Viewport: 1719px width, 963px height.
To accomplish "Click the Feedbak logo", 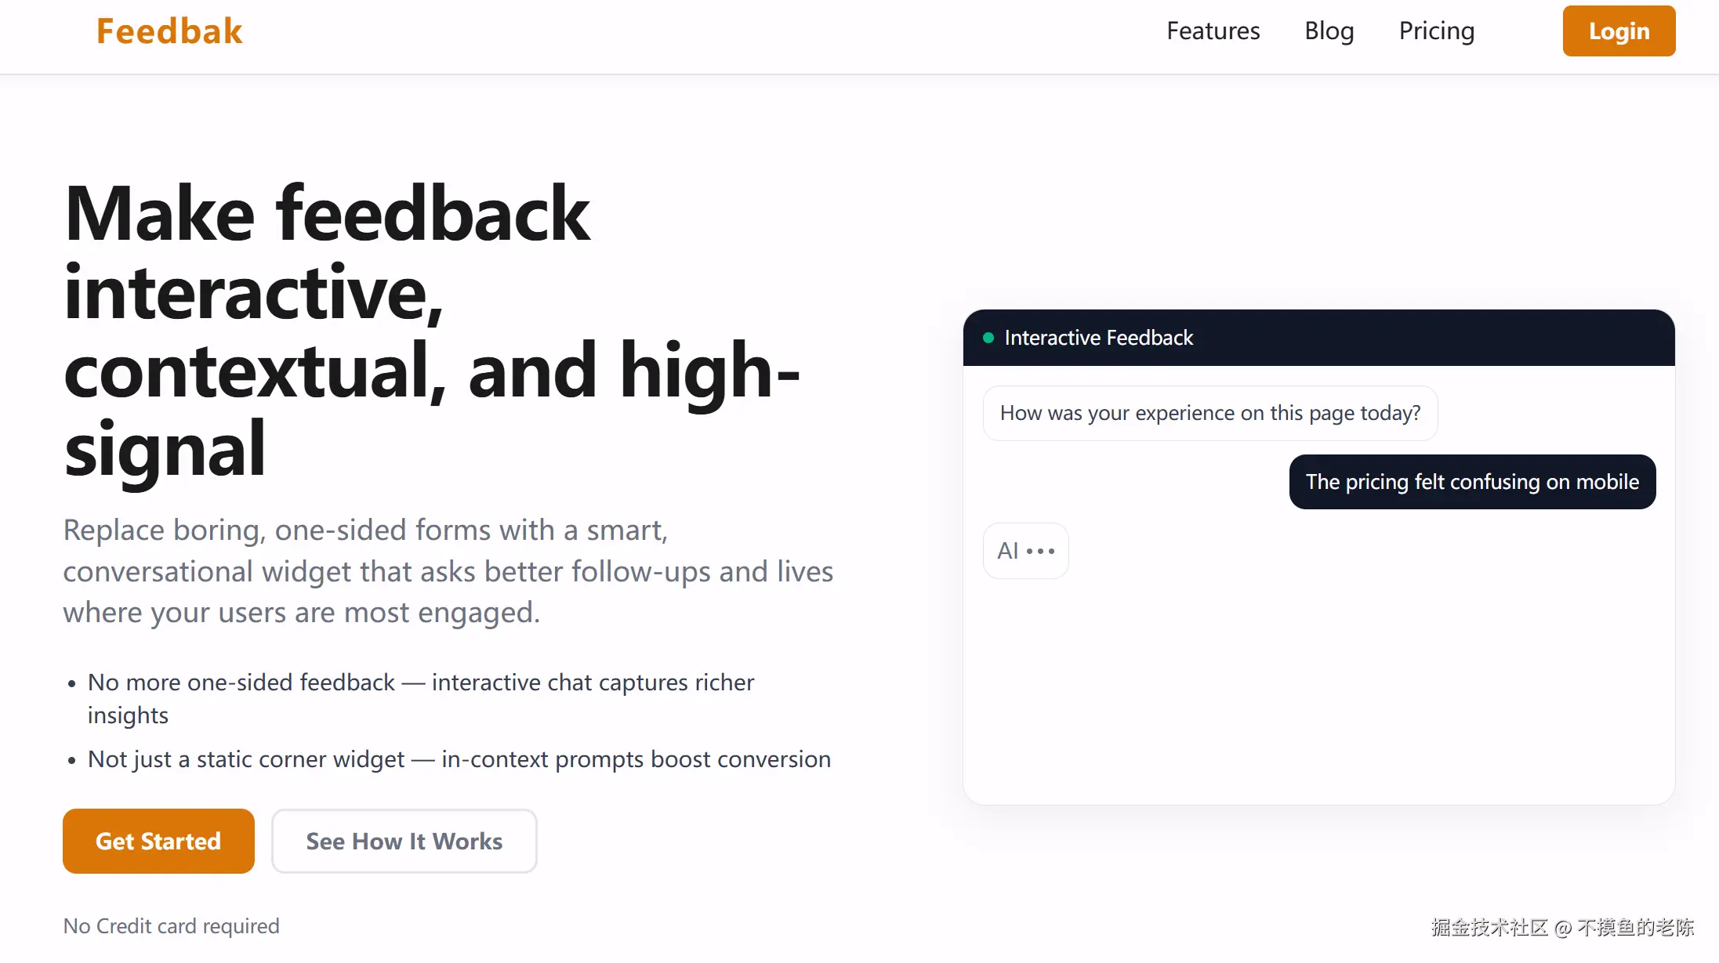I will [169, 31].
